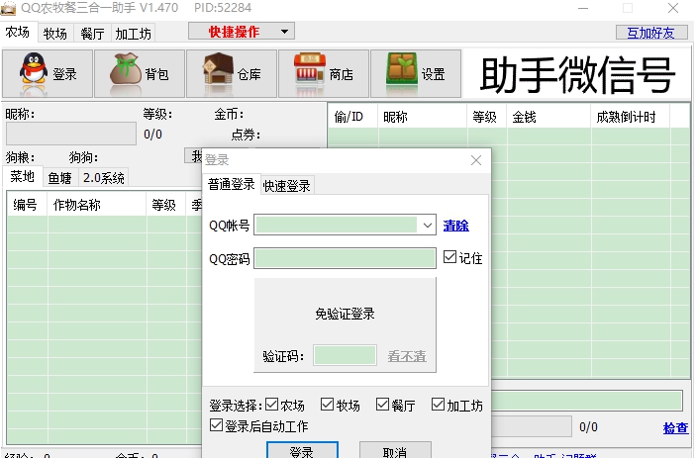The height and width of the screenshot is (458, 697).
Task: Open settings (设置) plant icon
Action: 402,68
